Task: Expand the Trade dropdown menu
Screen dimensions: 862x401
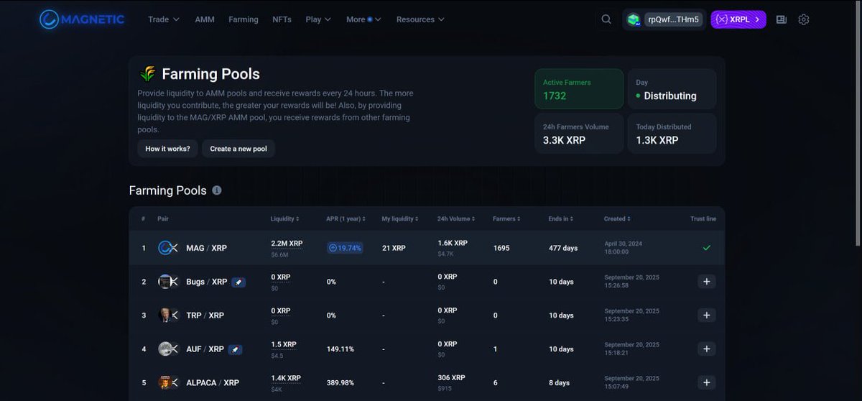Action: (x=164, y=19)
